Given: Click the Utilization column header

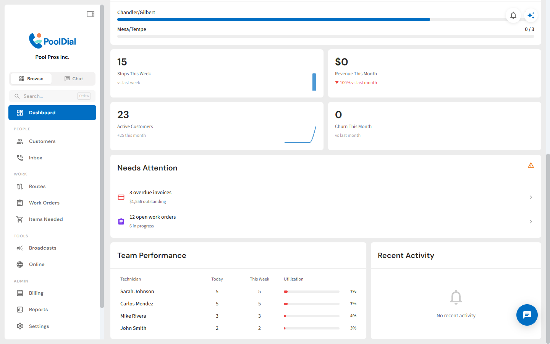Looking at the screenshot, I should (x=294, y=279).
